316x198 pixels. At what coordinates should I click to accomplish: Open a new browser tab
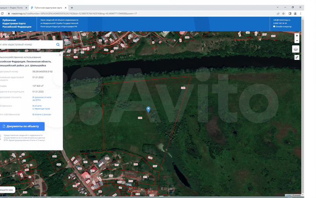coord(72,8)
